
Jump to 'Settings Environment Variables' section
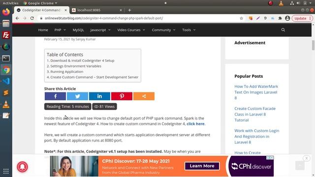point(75,66)
